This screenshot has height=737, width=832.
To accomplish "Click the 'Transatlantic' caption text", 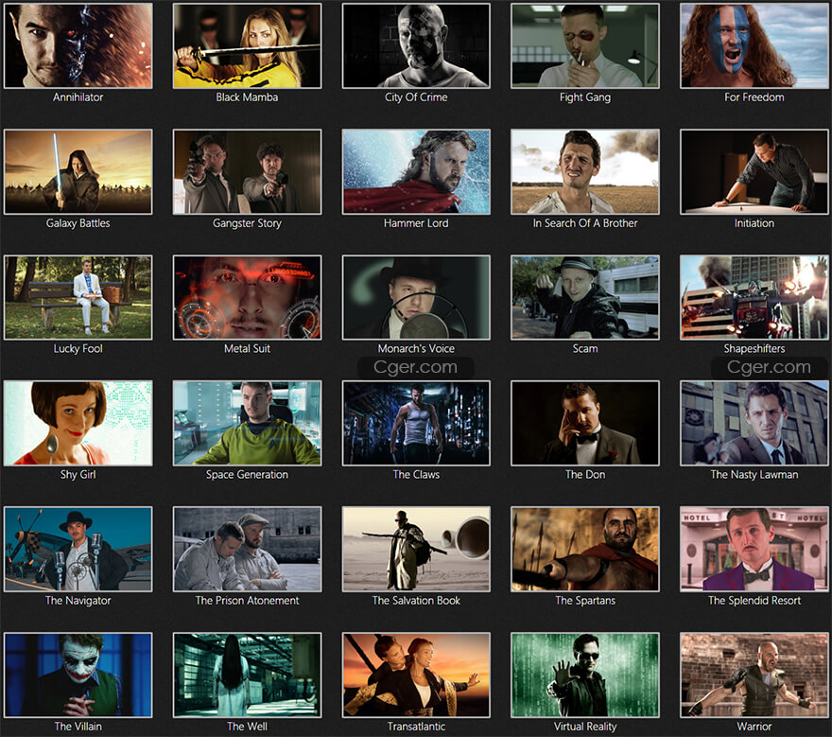I will (416, 727).
